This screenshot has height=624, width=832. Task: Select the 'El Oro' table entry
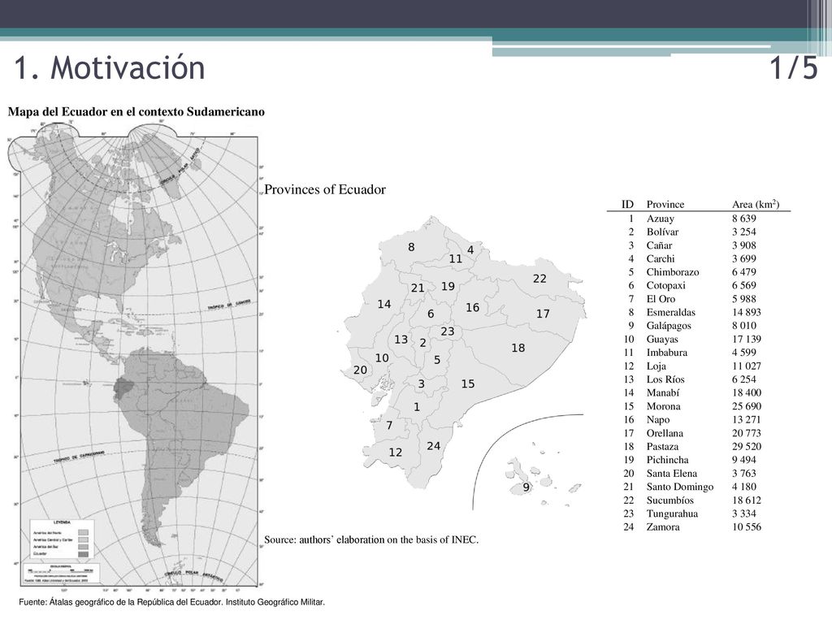coord(661,299)
